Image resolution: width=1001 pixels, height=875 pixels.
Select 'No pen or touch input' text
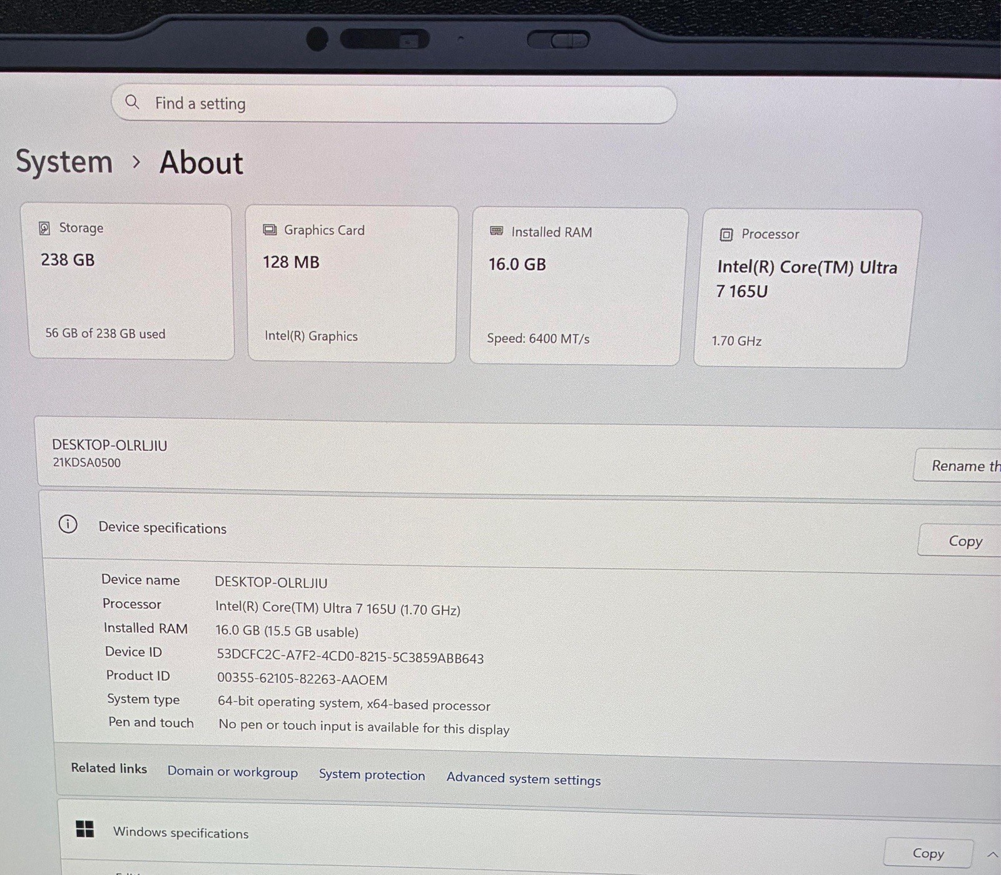(363, 727)
